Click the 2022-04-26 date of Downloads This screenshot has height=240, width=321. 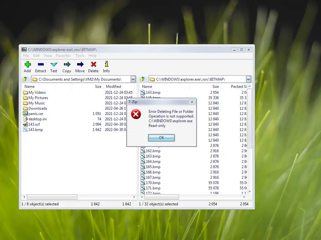pos(115,108)
